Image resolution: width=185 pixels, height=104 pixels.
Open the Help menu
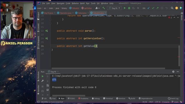coord(111,3)
